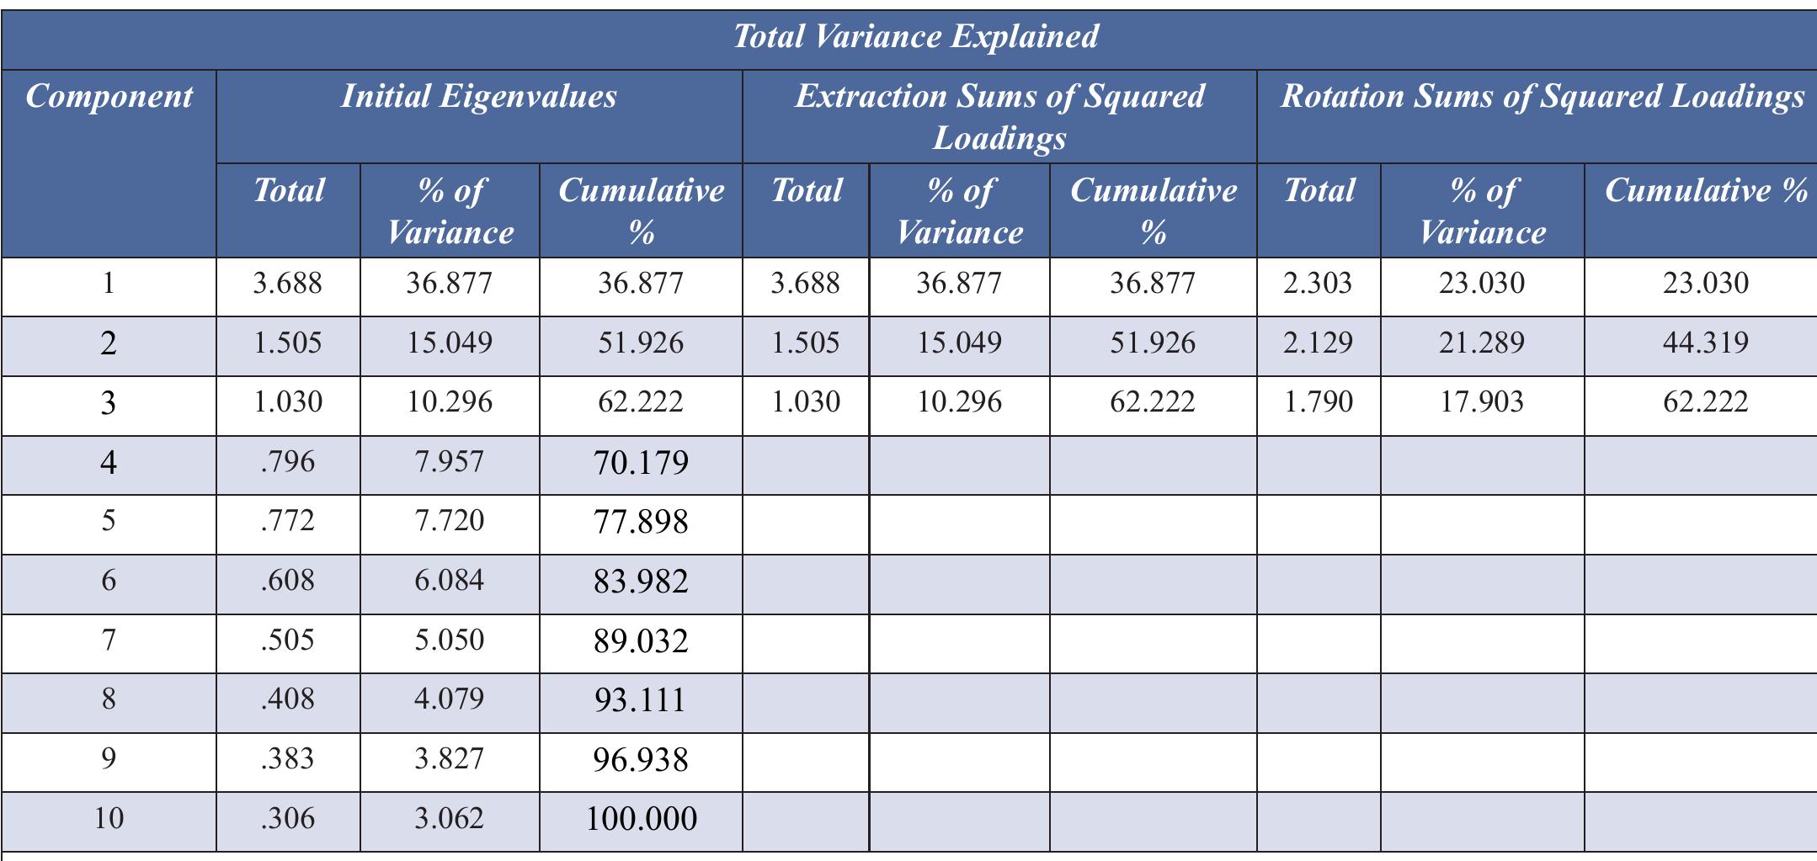Select the rotation cumulative value 44.319

click(1705, 343)
